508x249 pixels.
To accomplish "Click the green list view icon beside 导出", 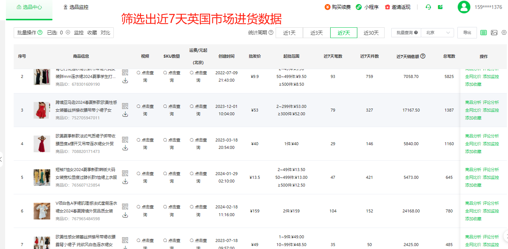I will (x=483, y=33).
